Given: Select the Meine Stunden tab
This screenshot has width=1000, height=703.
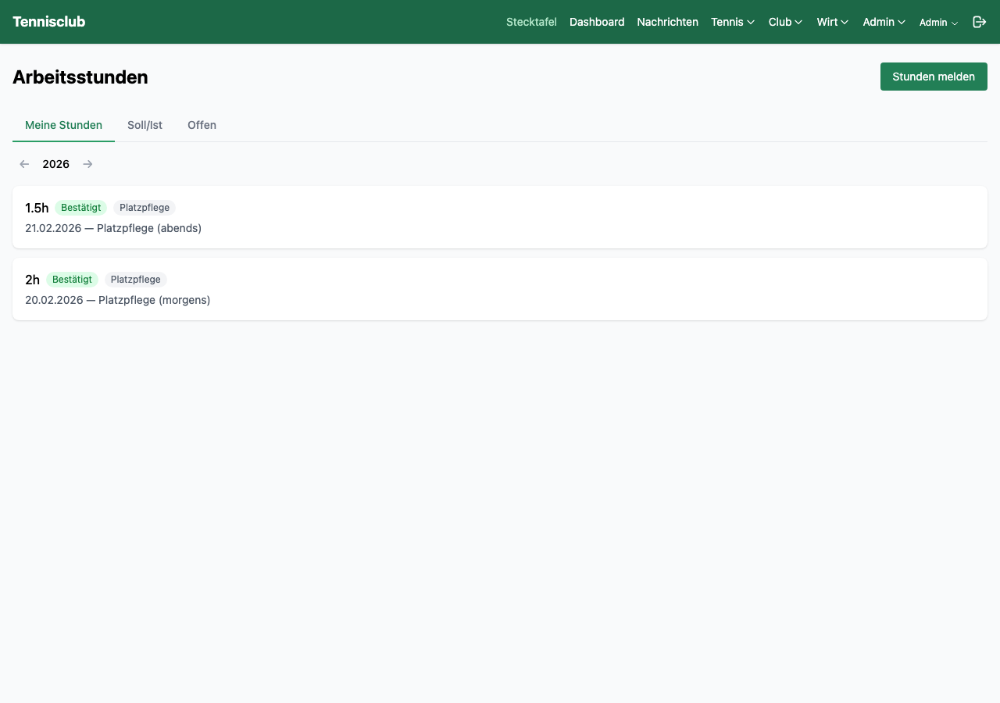Looking at the screenshot, I should point(63,125).
